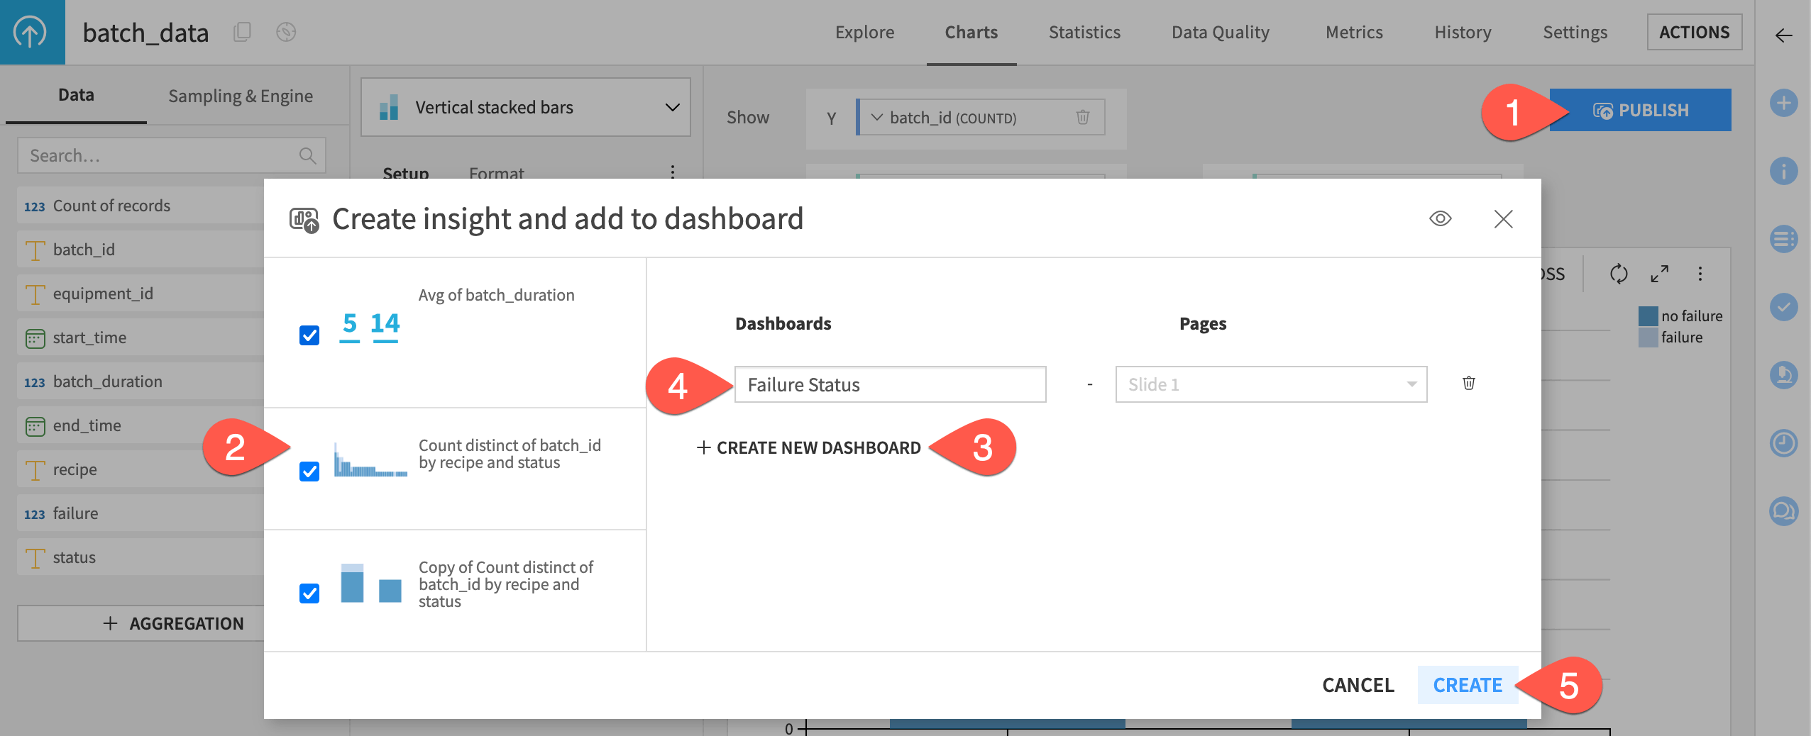Click the text type icon beside recipe
The width and height of the screenshot is (1811, 736).
click(x=35, y=470)
